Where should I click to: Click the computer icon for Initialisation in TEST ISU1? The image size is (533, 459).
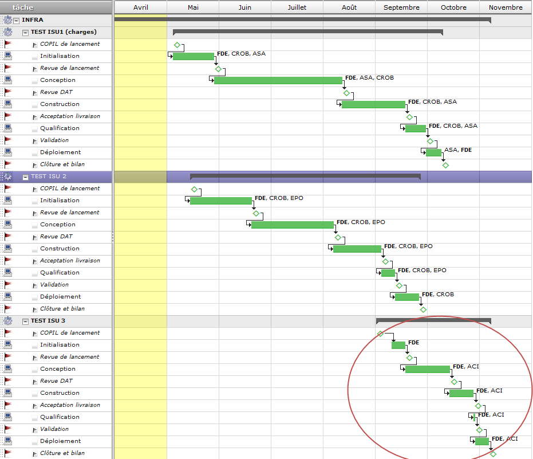pos(8,56)
